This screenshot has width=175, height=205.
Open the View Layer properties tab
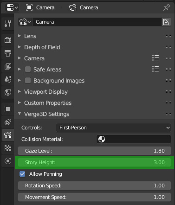(8, 66)
